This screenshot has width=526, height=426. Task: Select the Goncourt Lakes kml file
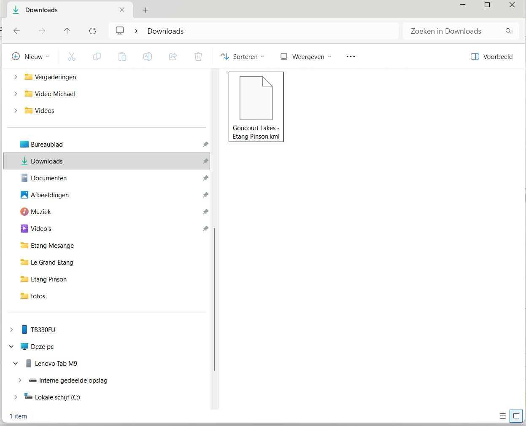[x=256, y=107]
